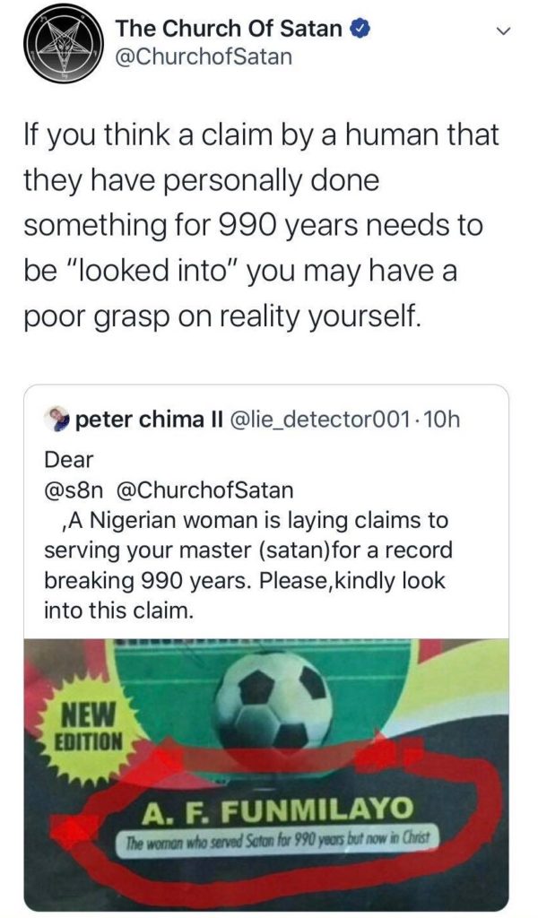538x918 pixels.
Task: Click peter chima II's small avatar
Action: click(59, 419)
